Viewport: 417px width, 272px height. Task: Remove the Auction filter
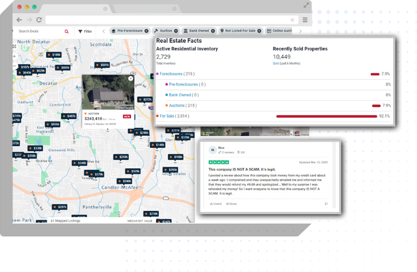pyautogui.click(x=176, y=31)
